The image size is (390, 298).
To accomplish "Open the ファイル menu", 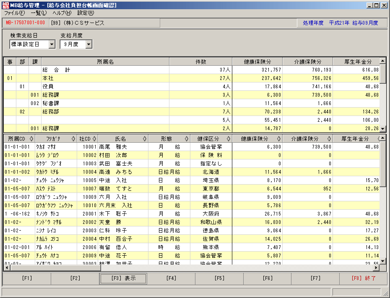I will 14,13.
